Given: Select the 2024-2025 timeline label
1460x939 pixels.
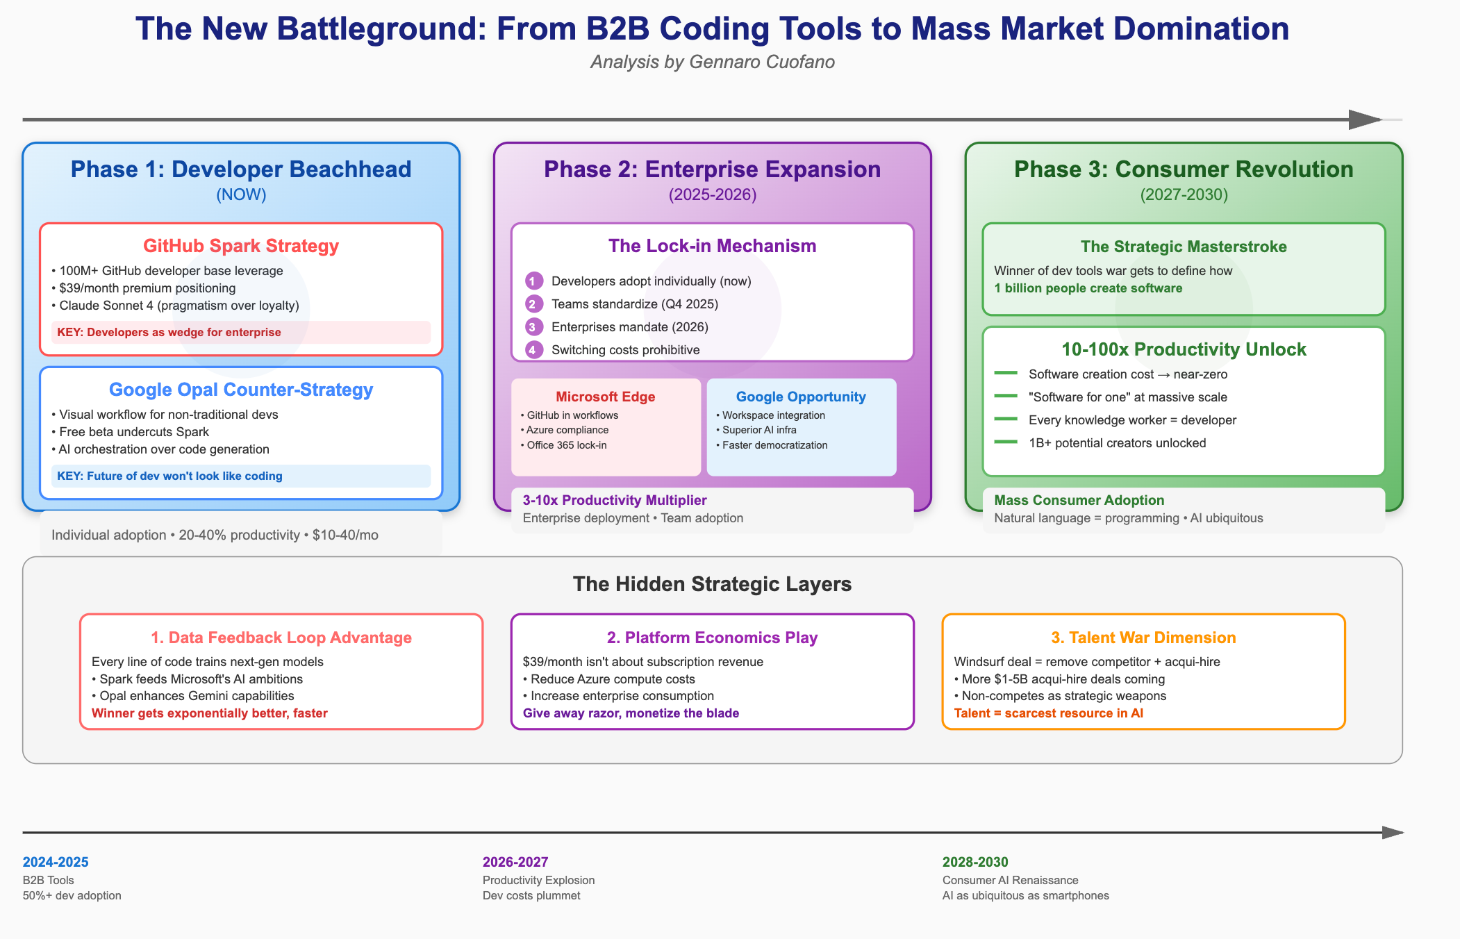Looking at the screenshot, I should pos(56,862).
